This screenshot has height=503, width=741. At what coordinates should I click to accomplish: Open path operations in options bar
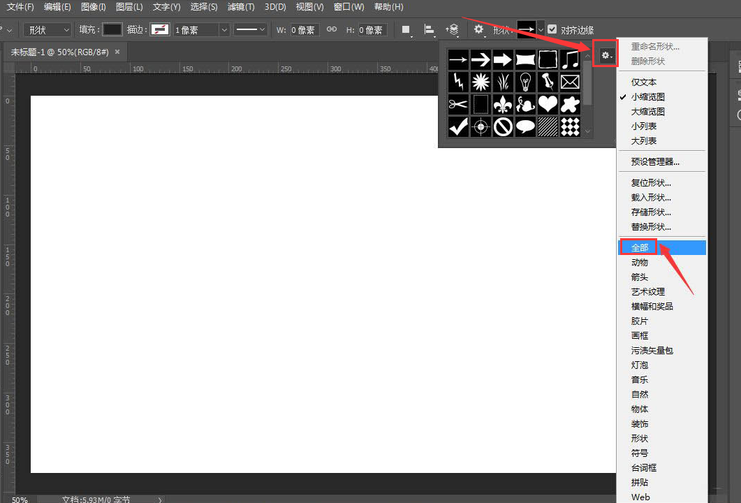pos(406,30)
